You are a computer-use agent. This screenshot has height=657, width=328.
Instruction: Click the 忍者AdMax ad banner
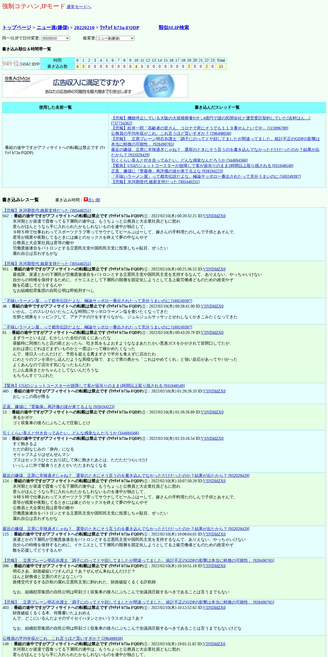(95, 86)
